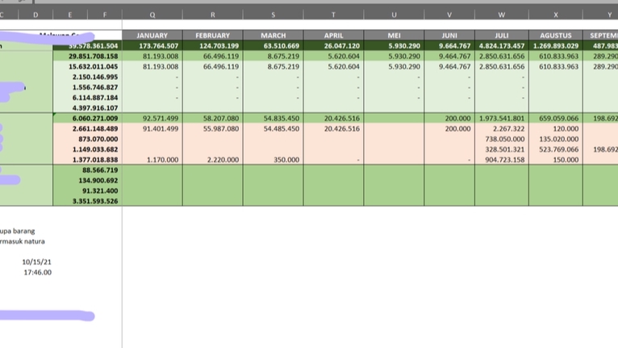
Task: Select cell with 3.351.593.526
Action: point(87,201)
